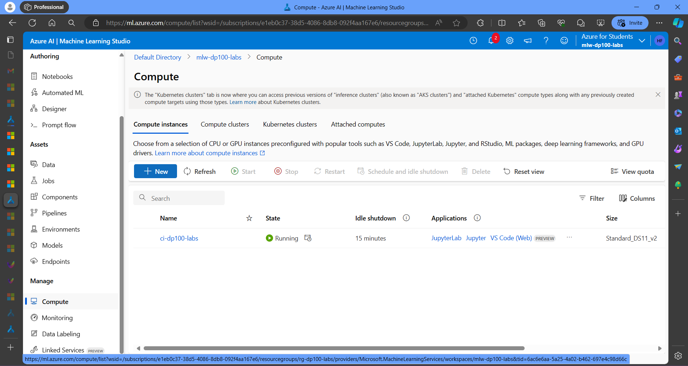Open Prompt flow from the sidebar
This screenshot has width=688, height=366.
click(x=53, y=125)
